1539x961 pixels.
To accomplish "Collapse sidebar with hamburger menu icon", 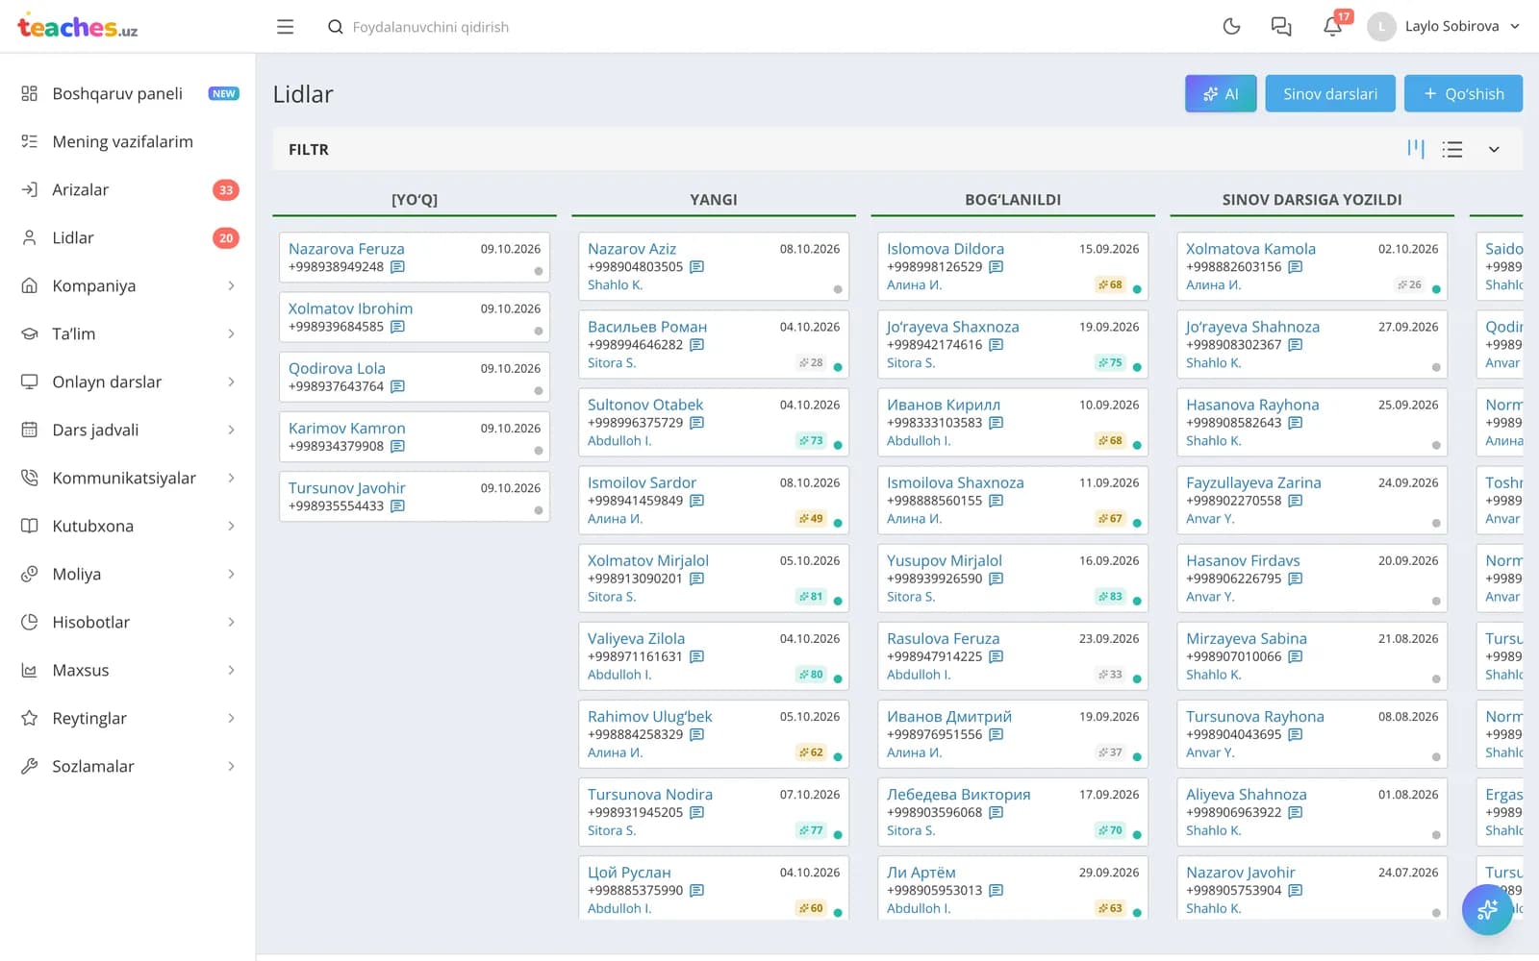I will (285, 27).
